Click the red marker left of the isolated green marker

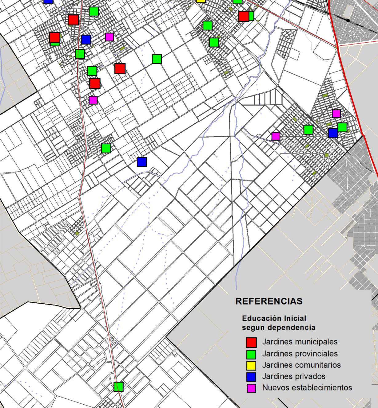click(x=120, y=69)
